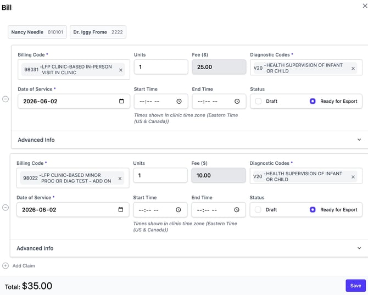The height and width of the screenshot is (295, 368).
Task: Select Ready for Export on first claim
Action: click(x=313, y=101)
